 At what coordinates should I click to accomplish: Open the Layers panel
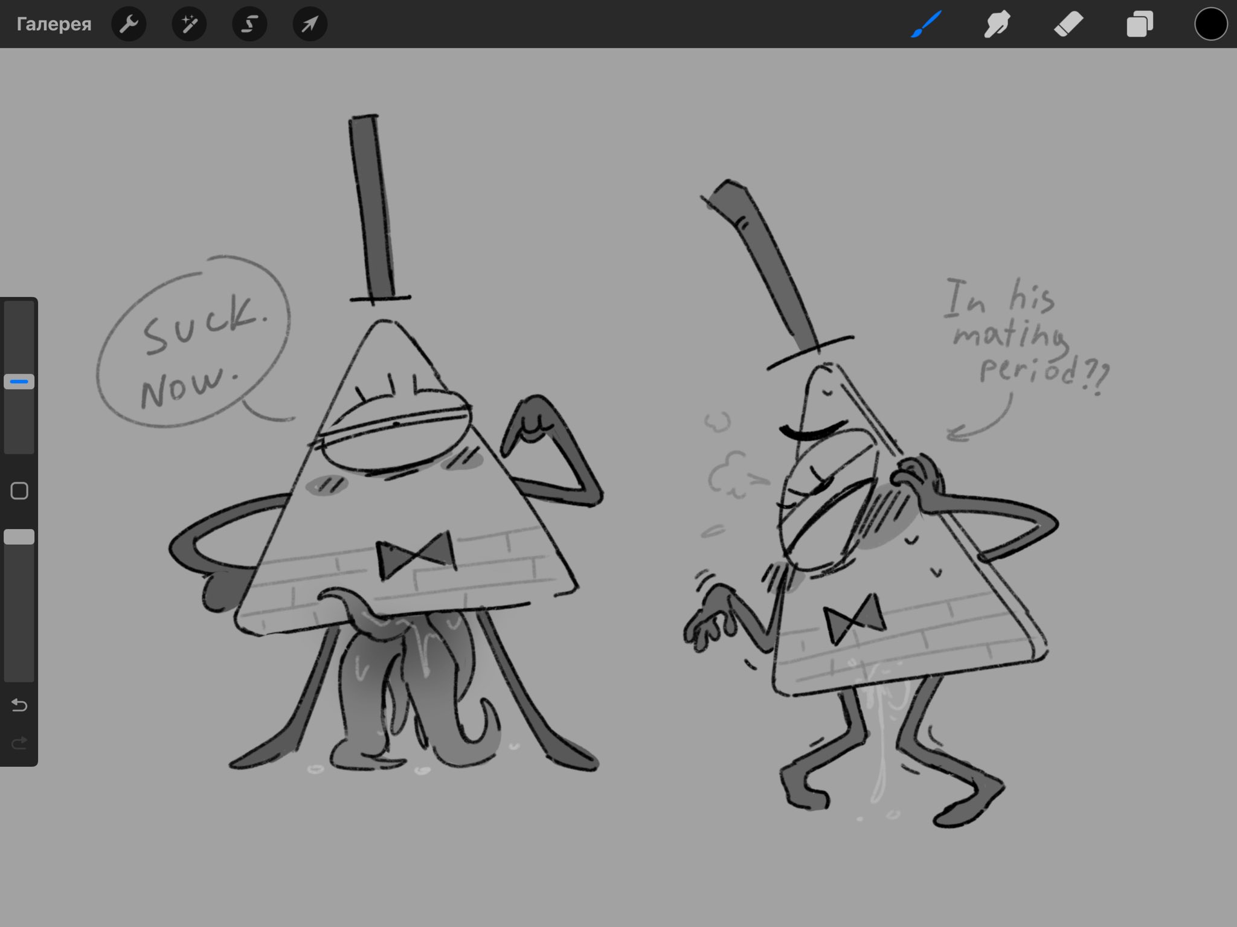pyautogui.click(x=1140, y=25)
